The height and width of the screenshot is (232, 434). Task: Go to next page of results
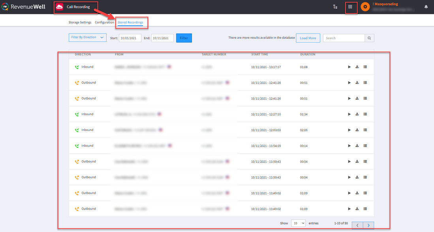pyautogui.click(x=368, y=225)
